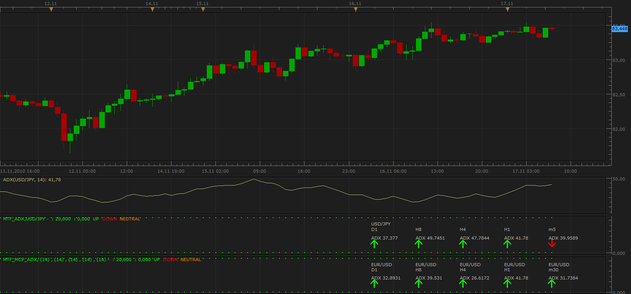Click the 15.11 02:00 time label
631x294 pixels.
(215, 171)
